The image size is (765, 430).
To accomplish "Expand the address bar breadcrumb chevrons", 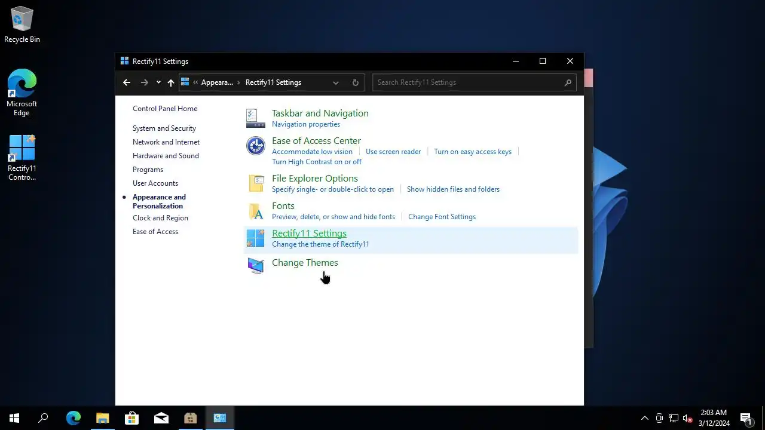I will coord(195,82).
